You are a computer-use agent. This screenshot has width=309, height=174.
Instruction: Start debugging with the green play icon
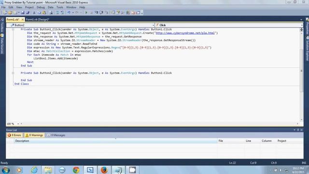pyautogui.click(x=86, y=13)
